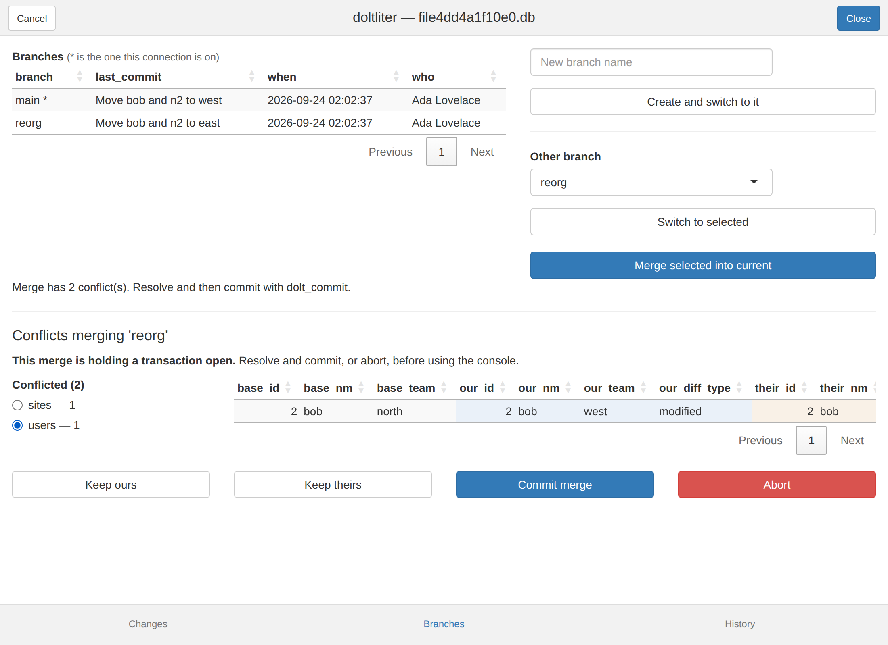The image size is (888, 645).
Task: Click Merge selected into current
Action: [x=703, y=265]
